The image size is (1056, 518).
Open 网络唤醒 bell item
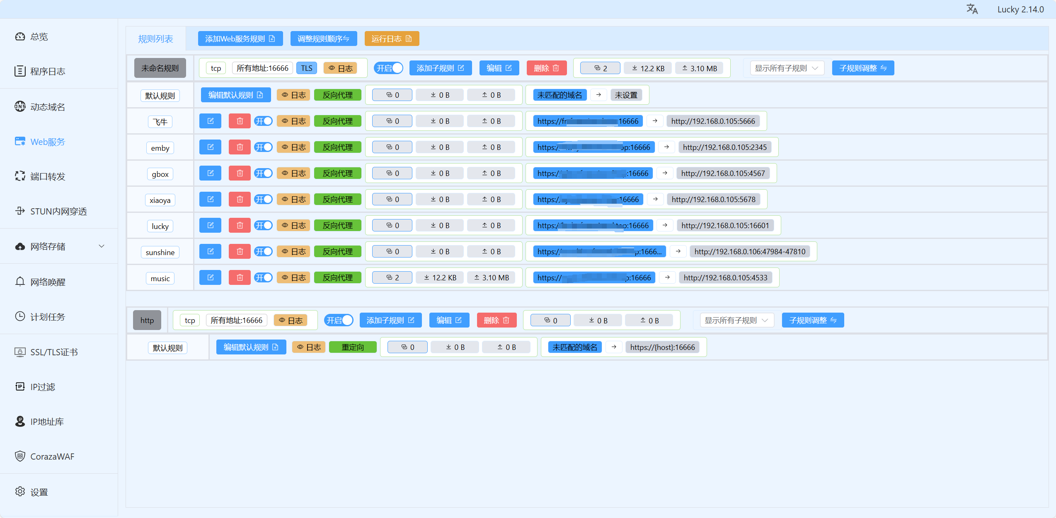[x=58, y=282]
